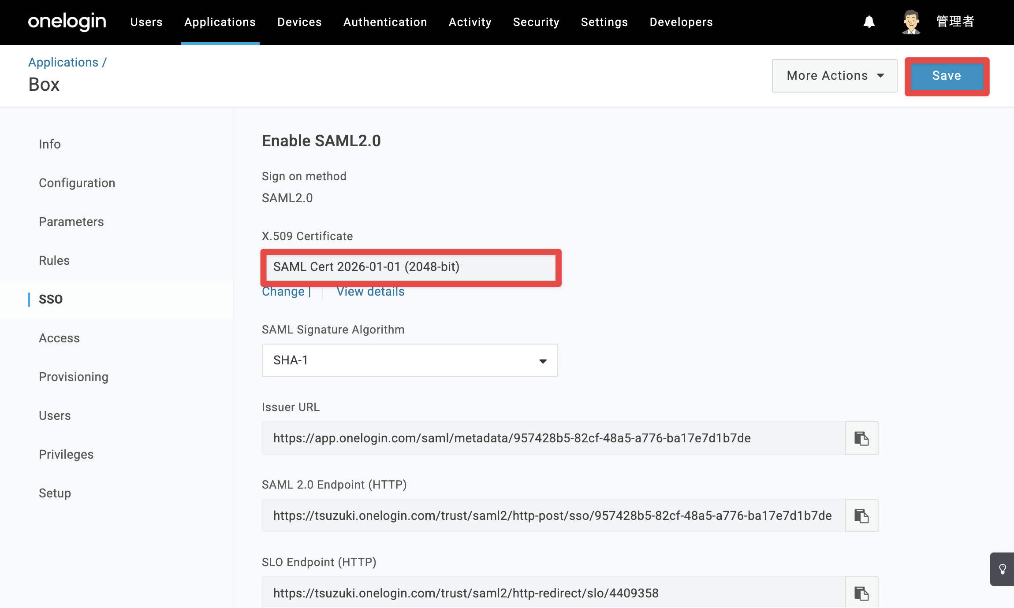Open the notifications bell icon
The width and height of the screenshot is (1014, 608).
tap(869, 22)
